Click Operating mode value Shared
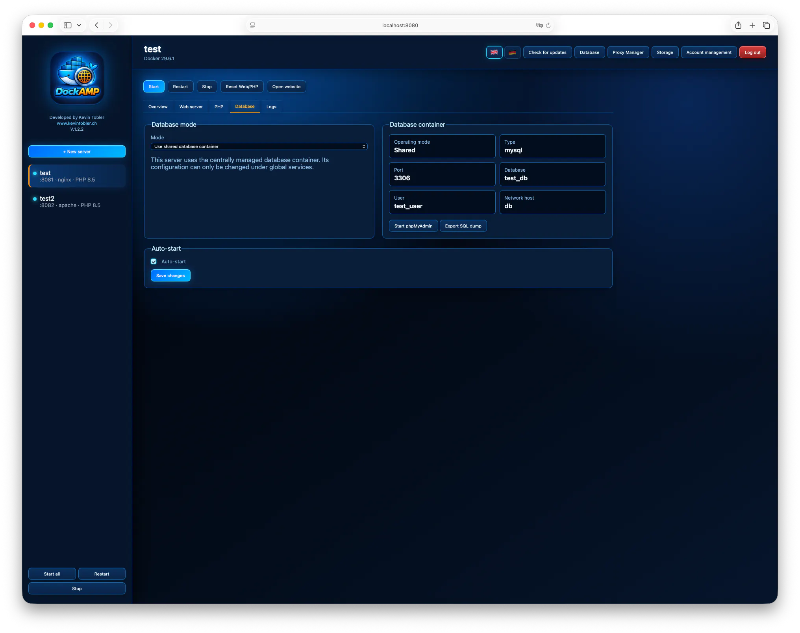Image resolution: width=800 pixels, height=633 pixels. click(x=405, y=150)
